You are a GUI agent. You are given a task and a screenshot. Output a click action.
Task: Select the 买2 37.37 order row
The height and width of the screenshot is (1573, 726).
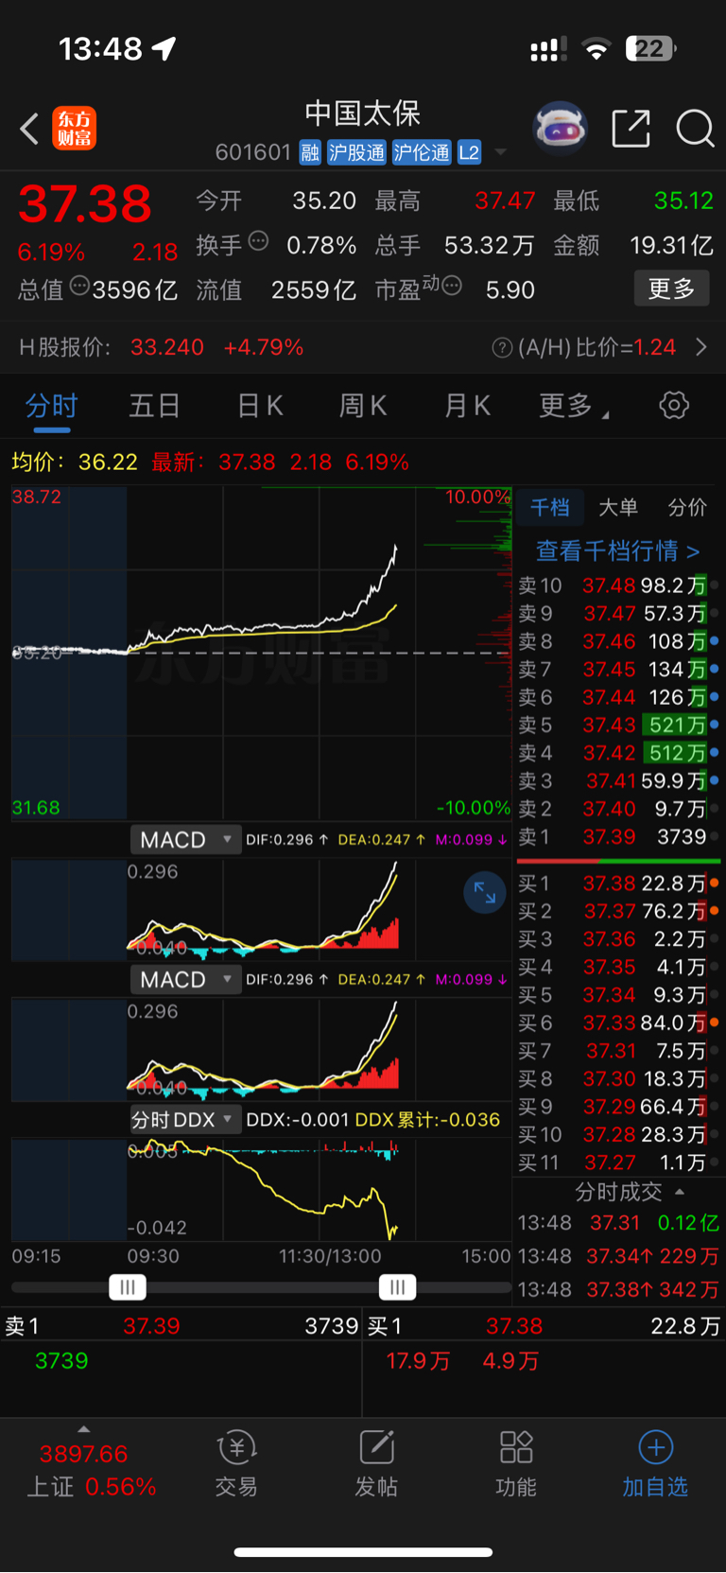tap(618, 911)
